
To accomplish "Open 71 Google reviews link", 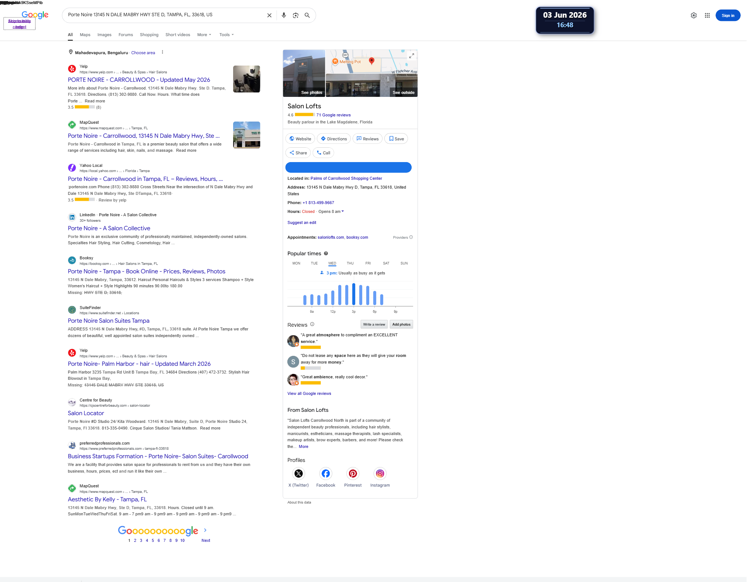I will pyautogui.click(x=333, y=115).
